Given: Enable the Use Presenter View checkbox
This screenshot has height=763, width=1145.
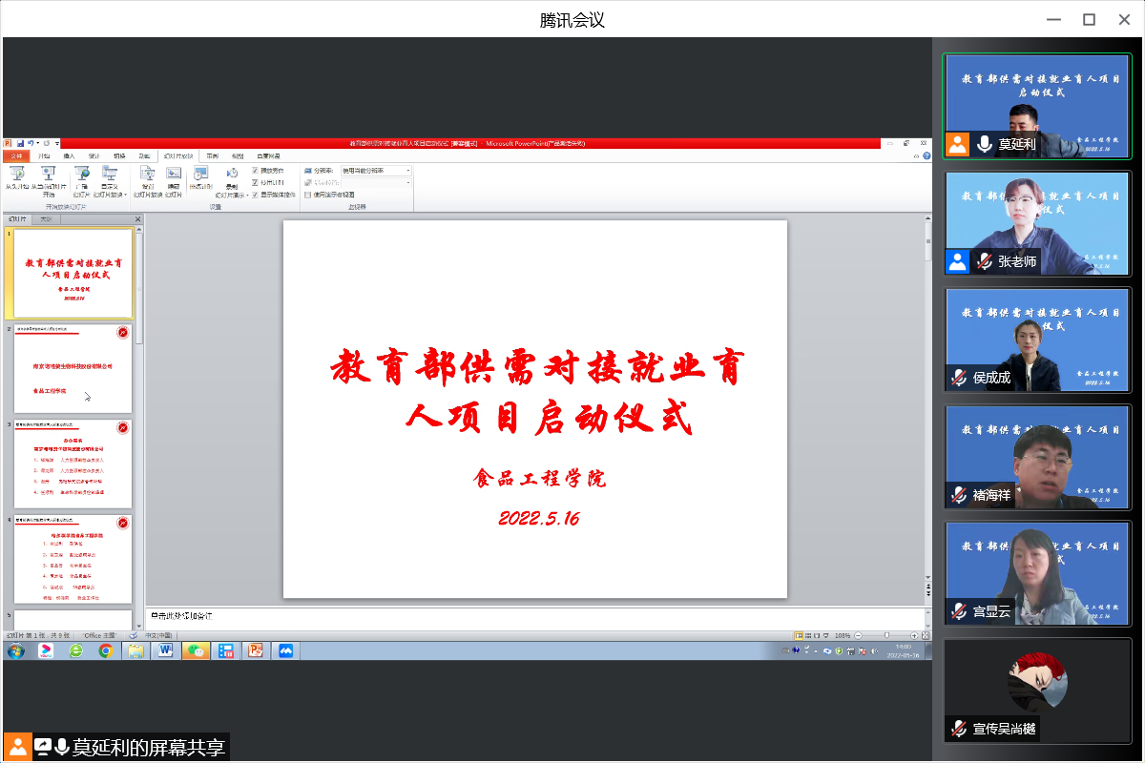Looking at the screenshot, I should coord(308,194).
